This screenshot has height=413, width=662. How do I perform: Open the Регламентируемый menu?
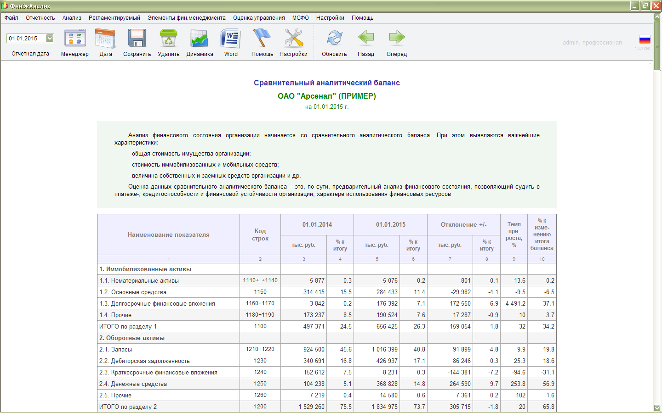tap(114, 18)
